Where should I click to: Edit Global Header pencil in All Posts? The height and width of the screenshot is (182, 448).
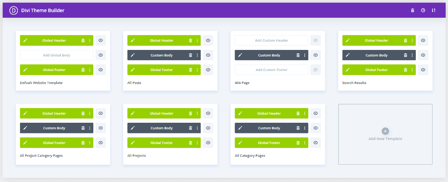[x=133, y=41]
